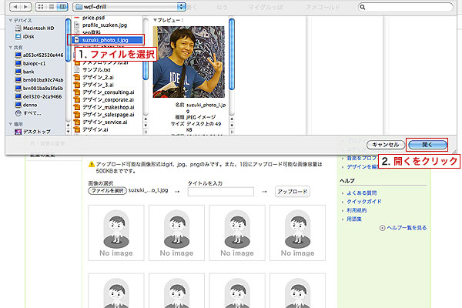Select file デザイン_salespage.ai
The height and width of the screenshot is (308, 462).
pyautogui.click(x=104, y=115)
